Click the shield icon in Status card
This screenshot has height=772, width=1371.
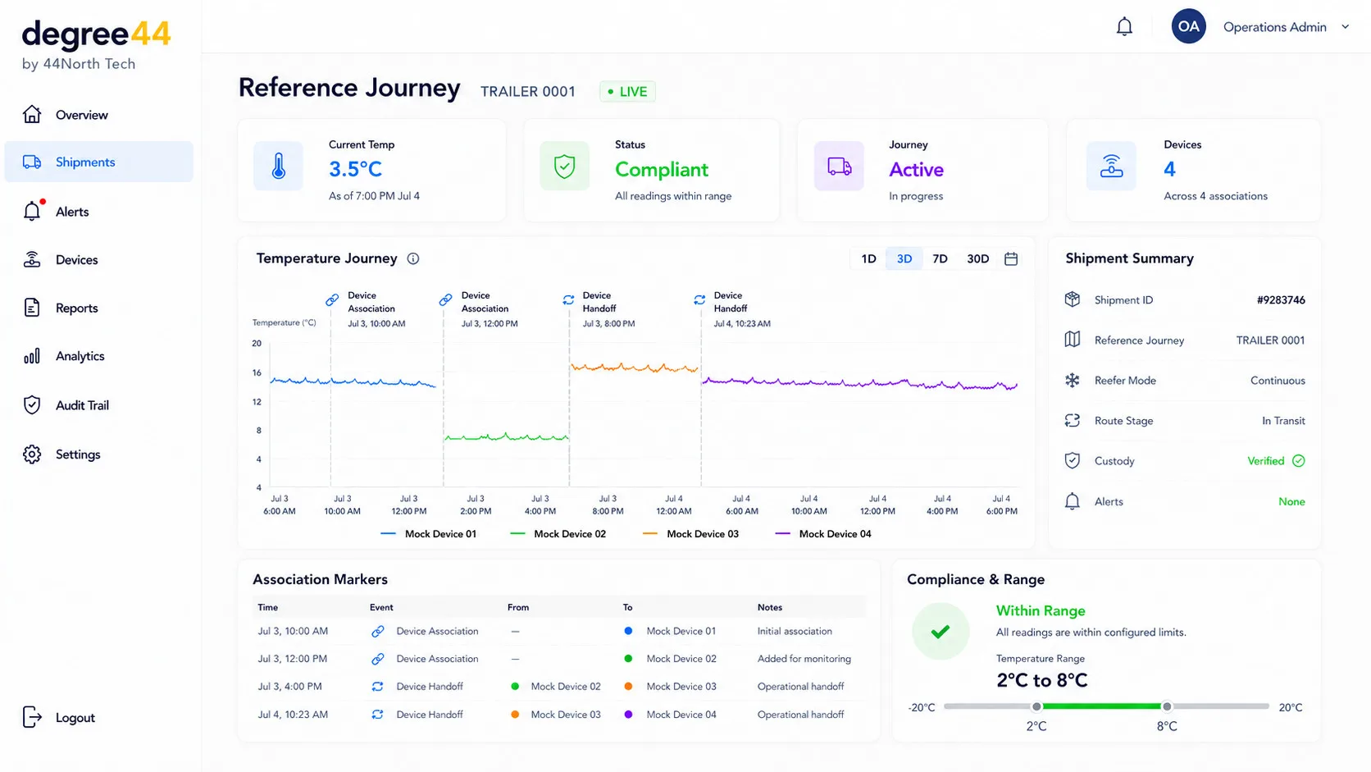pos(564,166)
